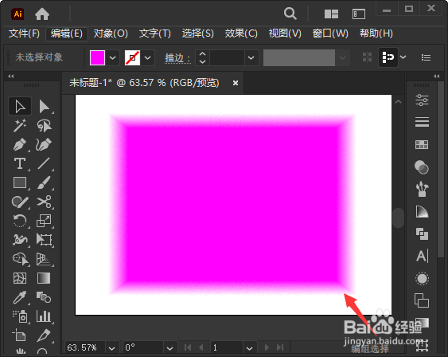
Task: Select the Free Transform tool
Action: [x=44, y=240]
